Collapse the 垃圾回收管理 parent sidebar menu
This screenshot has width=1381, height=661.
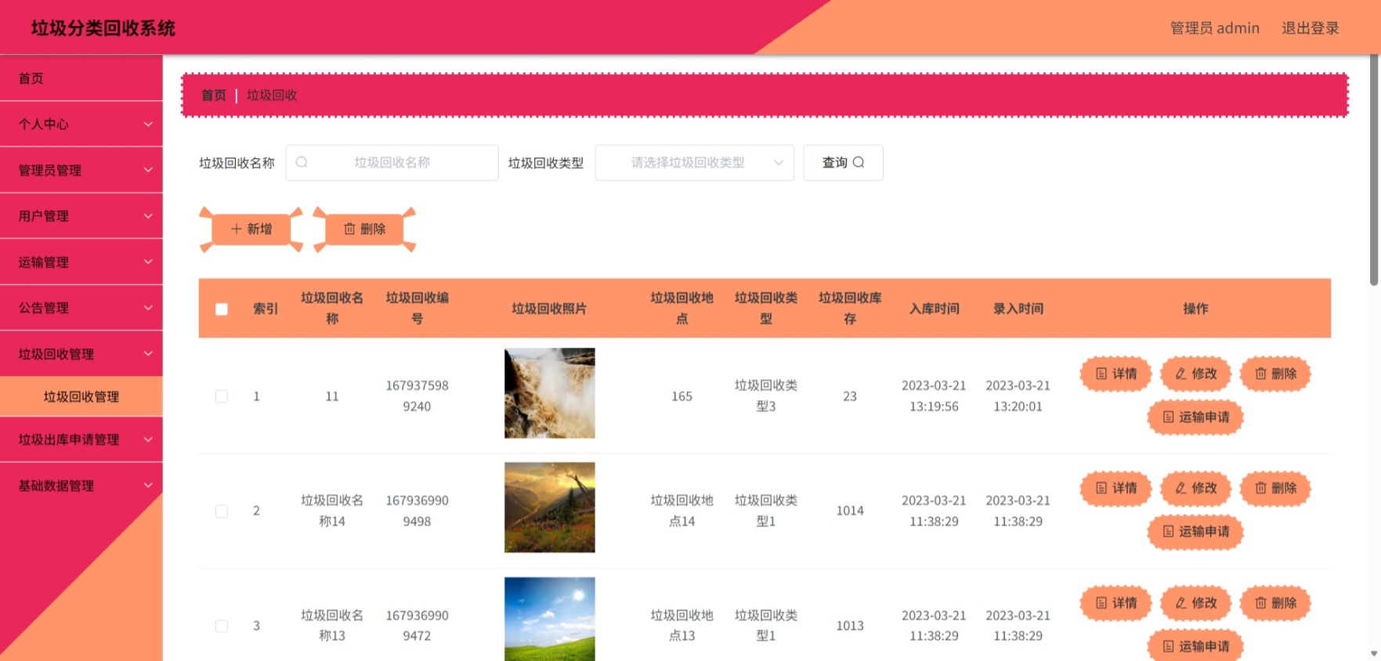click(81, 353)
